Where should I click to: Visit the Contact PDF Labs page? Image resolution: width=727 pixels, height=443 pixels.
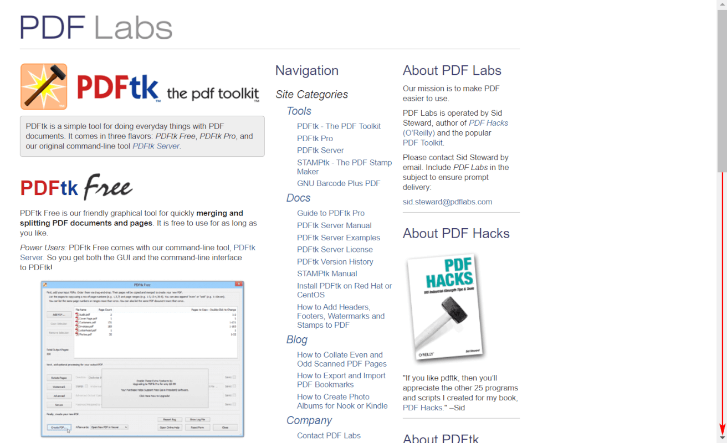click(x=329, y=436)
